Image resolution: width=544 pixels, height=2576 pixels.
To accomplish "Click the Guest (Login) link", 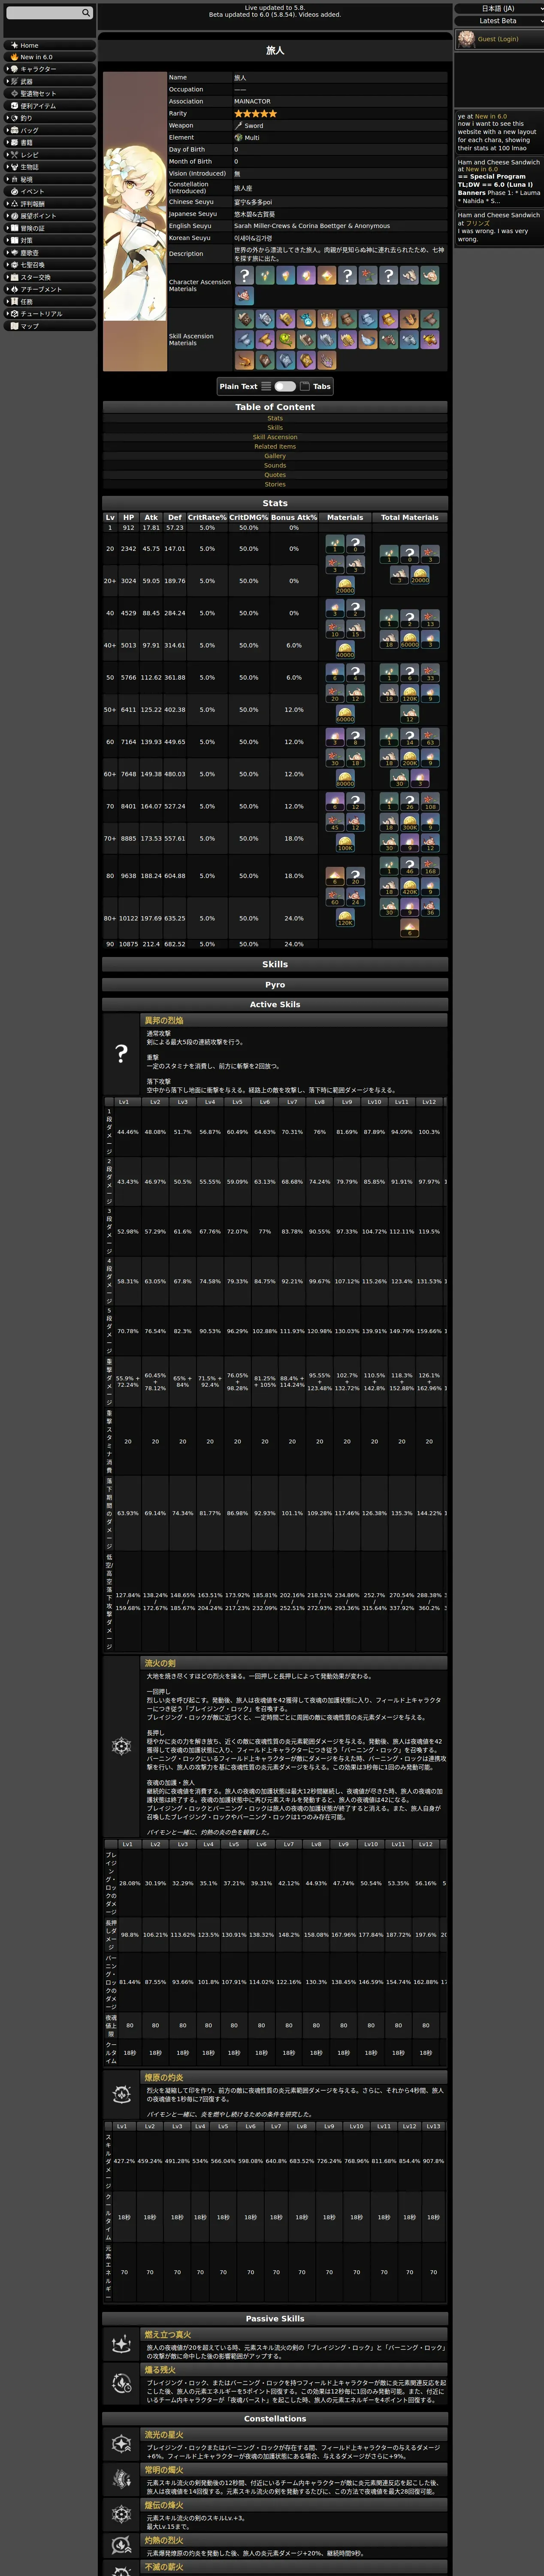I will 498,39.
